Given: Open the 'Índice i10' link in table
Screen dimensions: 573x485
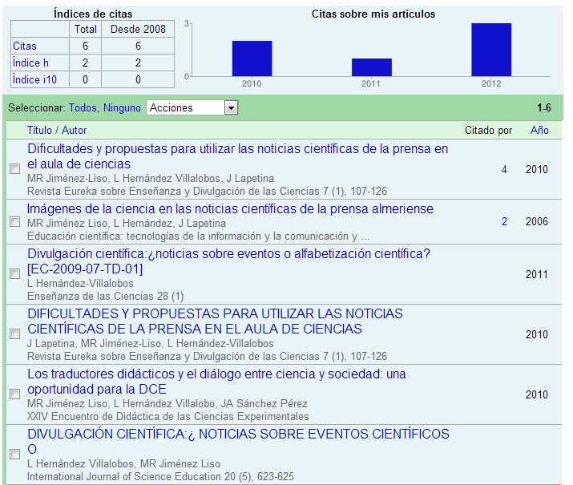Looking at the screenshot, I should click(34, 79).
